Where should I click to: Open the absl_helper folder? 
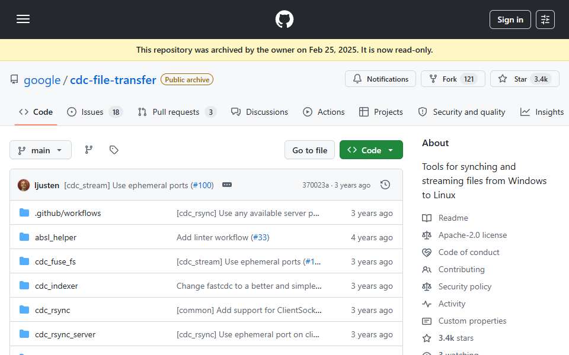56,238
